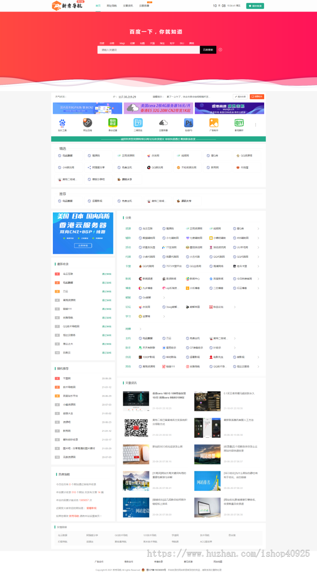Click the 网站地图 footer link
This screenshot has height=579, width=317.
pyautogui.click(x=218, y=562)
